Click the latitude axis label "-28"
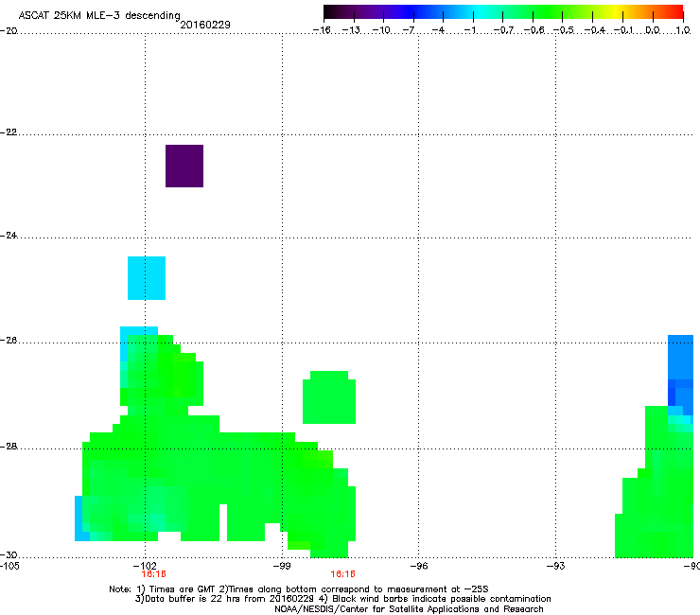 tap(9, 447)
